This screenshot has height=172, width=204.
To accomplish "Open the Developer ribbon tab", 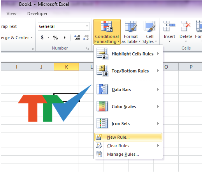I will 37,14.
